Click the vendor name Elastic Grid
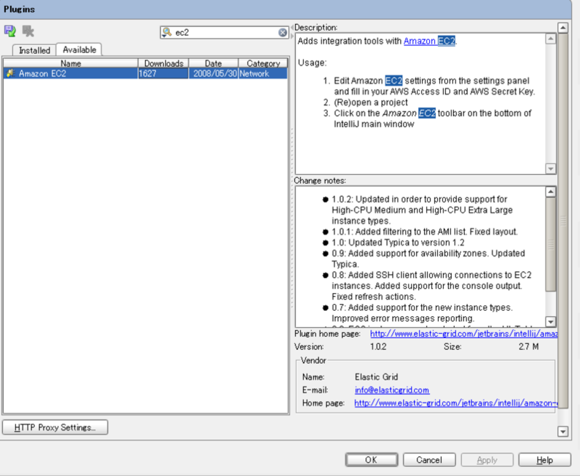 click(x=377, y=377)
